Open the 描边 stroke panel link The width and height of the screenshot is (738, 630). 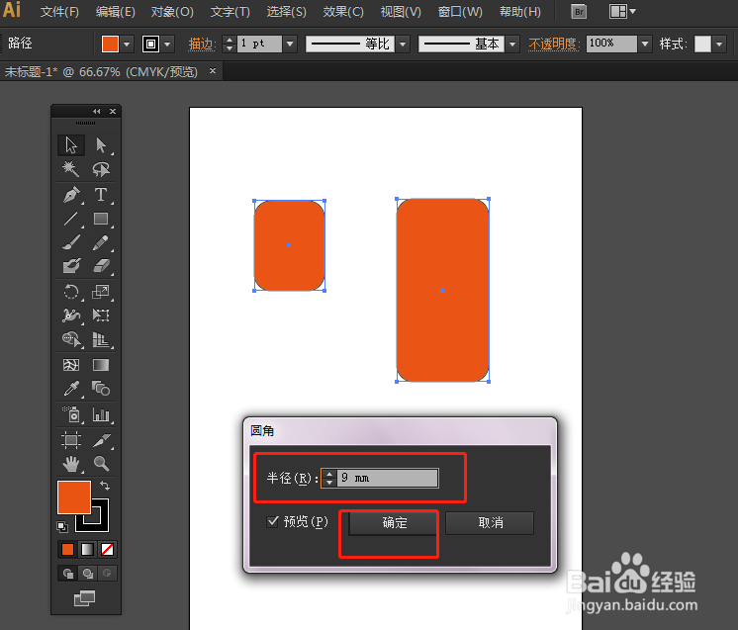(x=202, y=45)
